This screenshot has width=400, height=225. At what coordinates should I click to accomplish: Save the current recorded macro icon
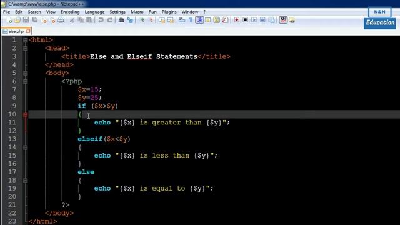[272, 20]
